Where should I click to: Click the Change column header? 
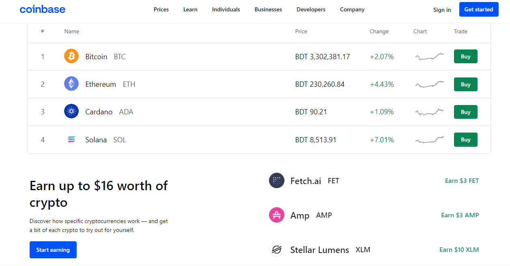click(379, 31)
